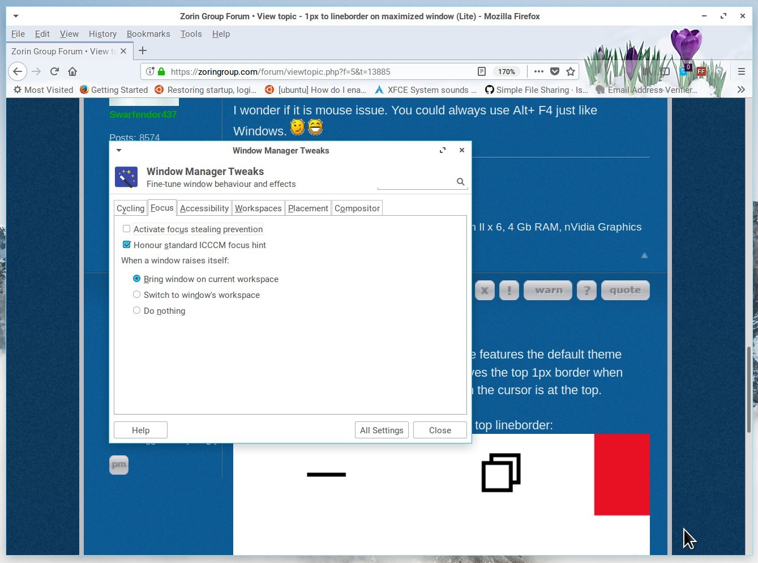The image size is (758, 563).
Task: Select the Do nothing radio option
Action: pyautogui.click(x=136, y=310)
